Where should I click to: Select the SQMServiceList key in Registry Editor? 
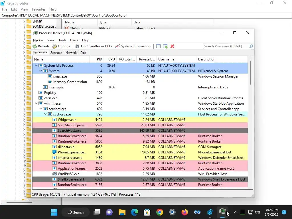tap(44, 27)
